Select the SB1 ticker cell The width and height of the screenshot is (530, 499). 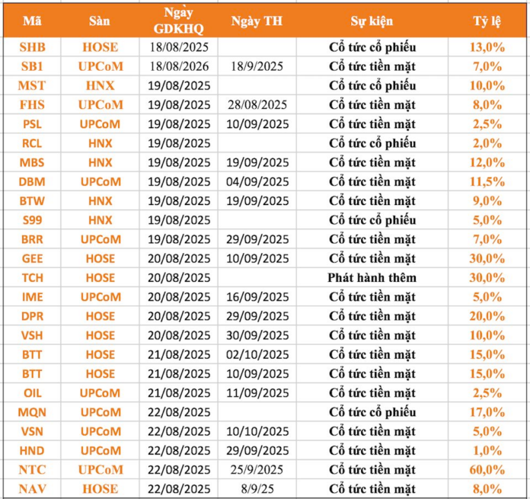[32, 66]
